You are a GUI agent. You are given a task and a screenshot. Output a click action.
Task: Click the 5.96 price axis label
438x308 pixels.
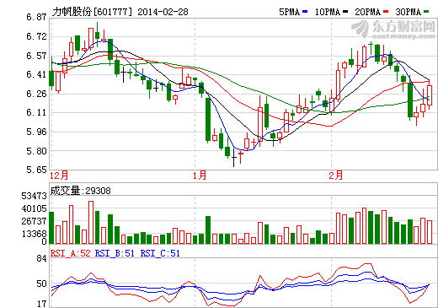tap(36, 132)
